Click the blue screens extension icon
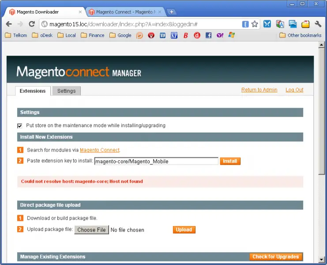The image size is (327, 265). click(293, 24)
